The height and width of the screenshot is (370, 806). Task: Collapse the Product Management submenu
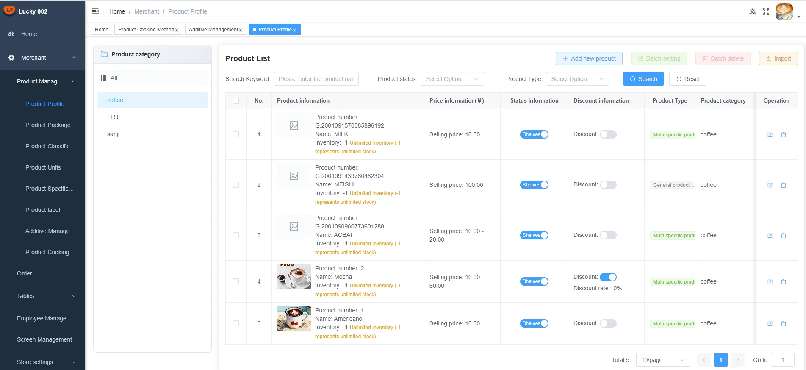click(x=74, y=81)
